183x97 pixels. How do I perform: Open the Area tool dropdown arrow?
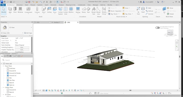pos(129,8)
